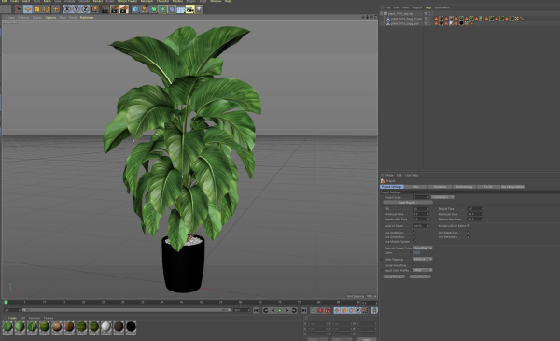Open the generators (green) menu icon

(x=154, y=9)
